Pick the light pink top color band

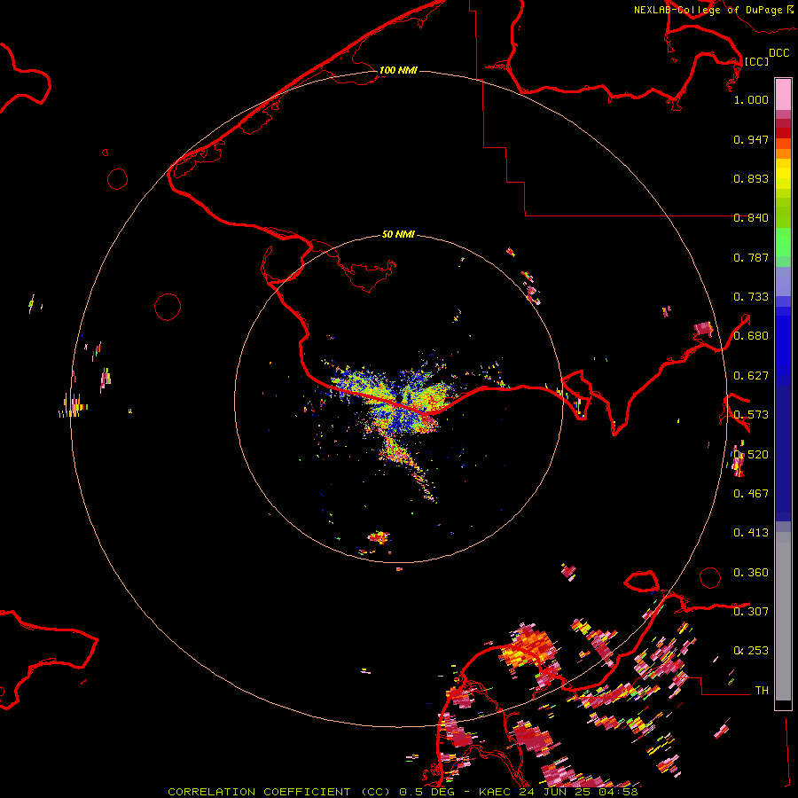783,94
